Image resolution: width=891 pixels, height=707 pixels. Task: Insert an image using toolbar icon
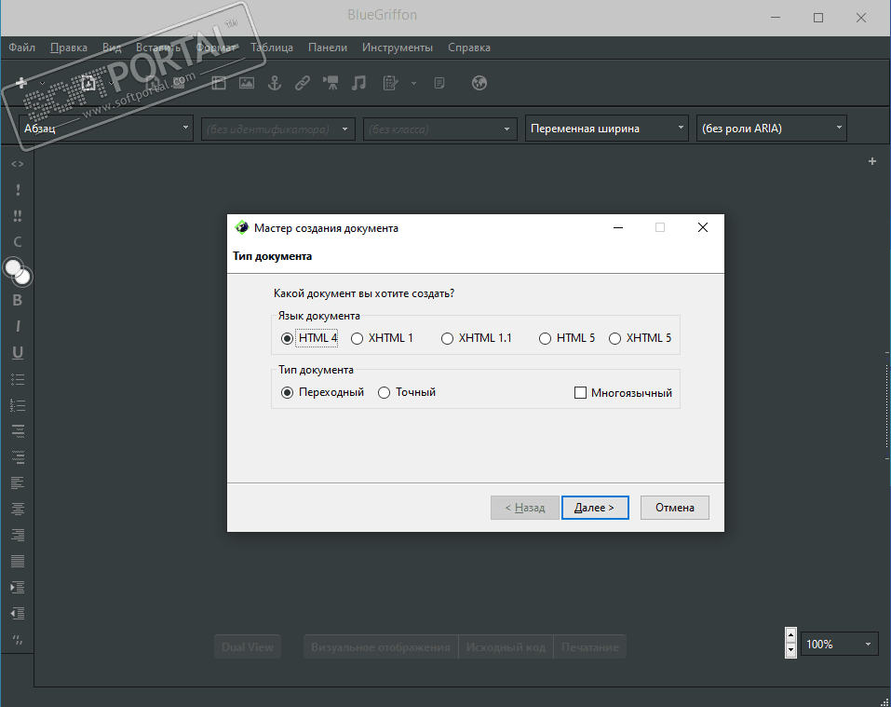(x=247, y=83)
